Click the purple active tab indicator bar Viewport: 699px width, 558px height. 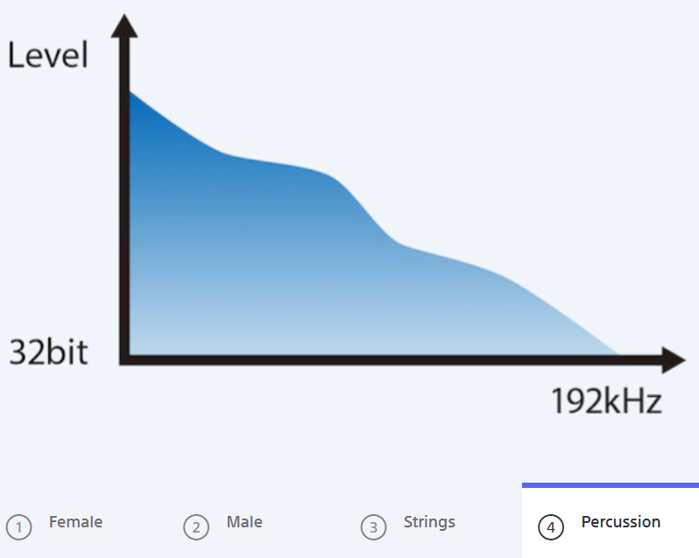click(x=611, y=485)
